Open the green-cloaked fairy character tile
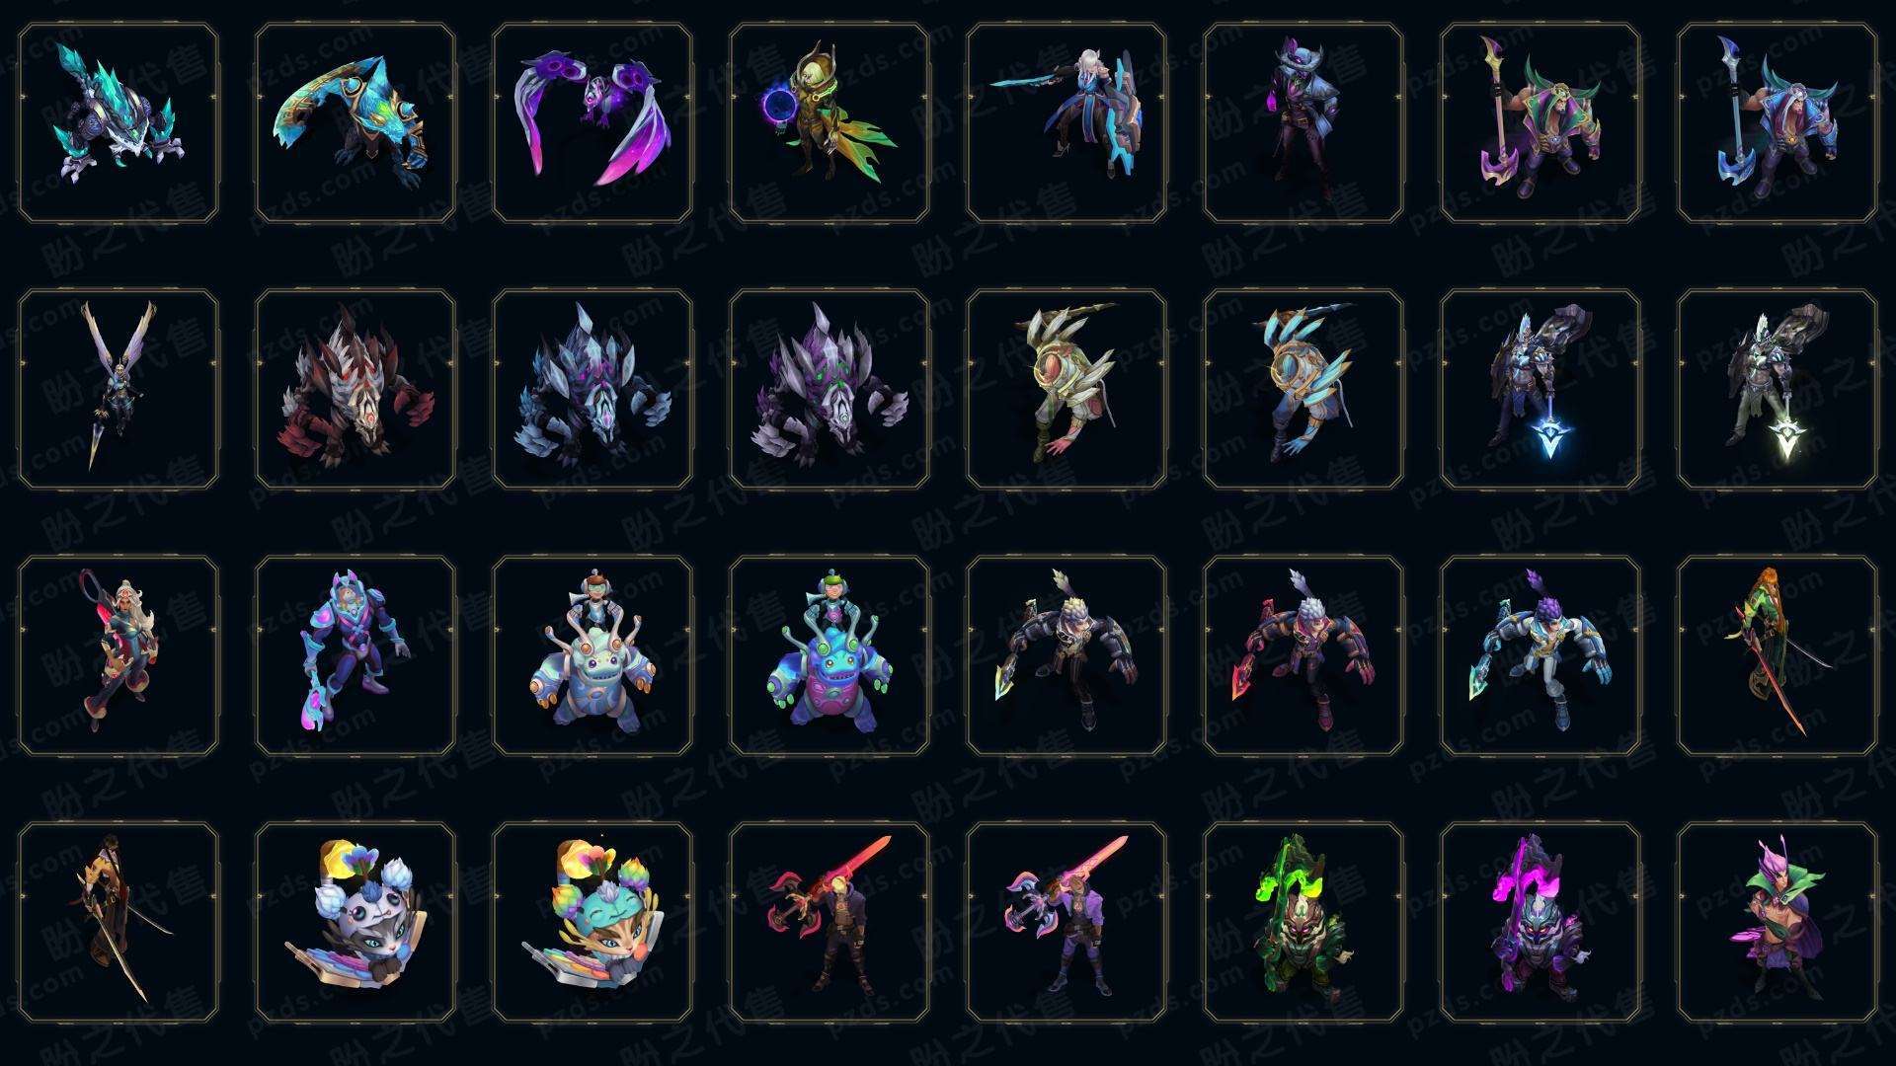Screen dimensions: 1896x1066 point(1777,922)
